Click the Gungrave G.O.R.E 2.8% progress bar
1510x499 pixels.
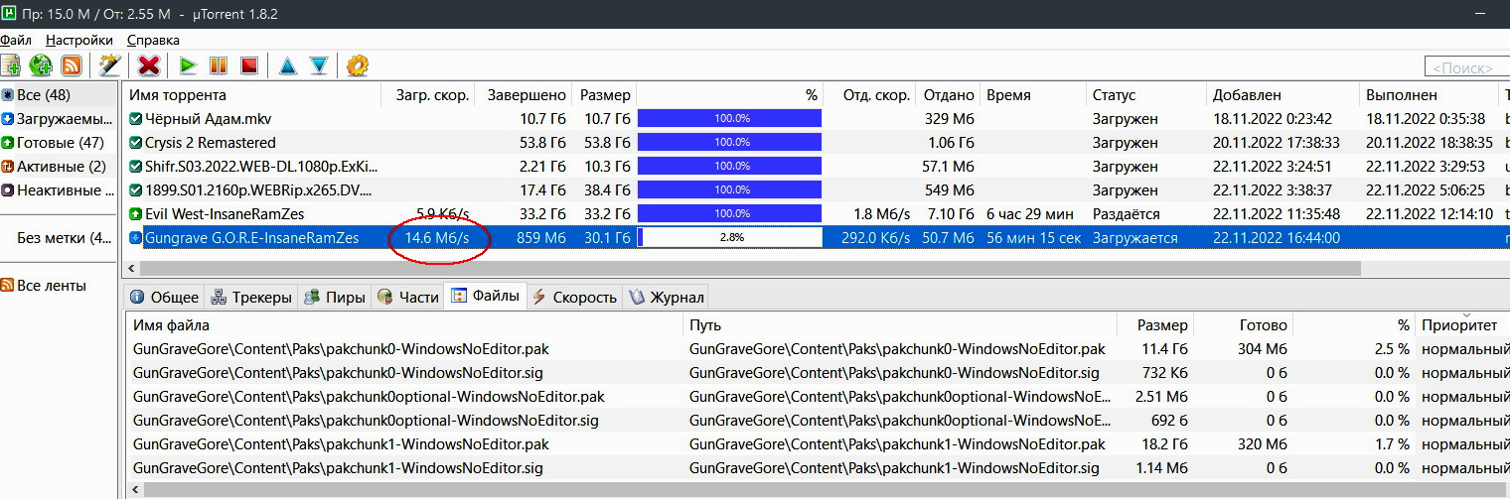(729, 238)
